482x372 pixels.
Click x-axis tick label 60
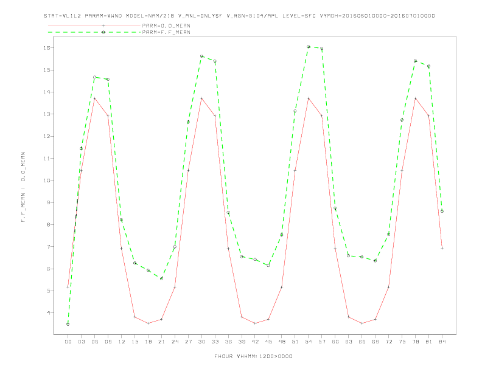(335, 342)
